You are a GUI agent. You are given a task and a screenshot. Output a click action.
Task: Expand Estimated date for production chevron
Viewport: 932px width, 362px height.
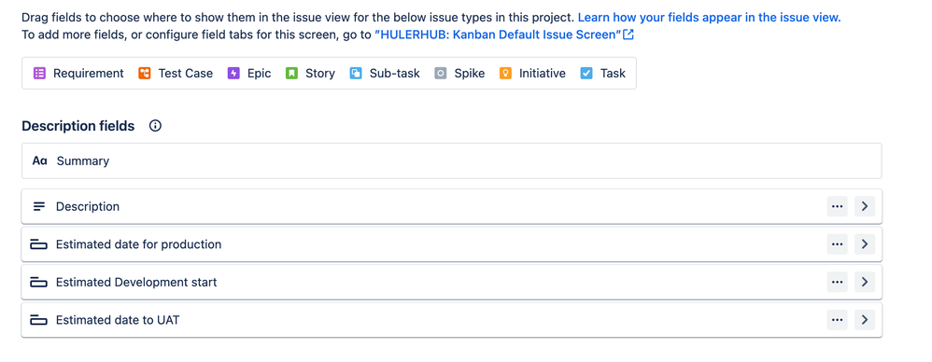[x=865, y=244]
